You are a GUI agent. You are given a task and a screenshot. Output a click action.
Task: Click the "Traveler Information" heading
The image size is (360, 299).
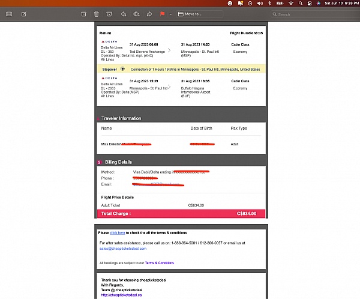tap(121, 118)
